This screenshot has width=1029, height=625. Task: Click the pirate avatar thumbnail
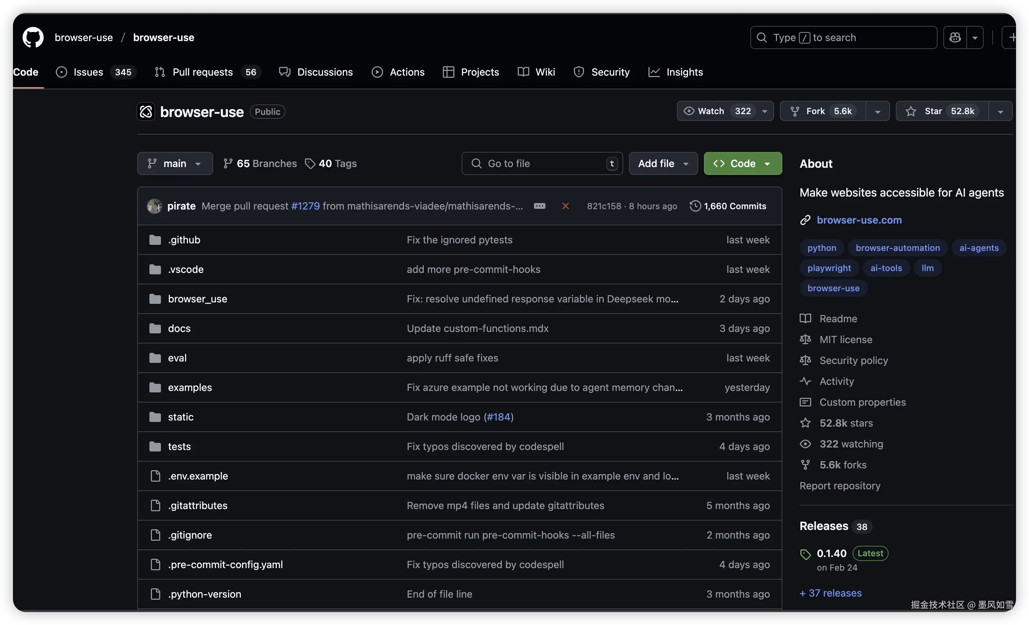pos(154,206)
